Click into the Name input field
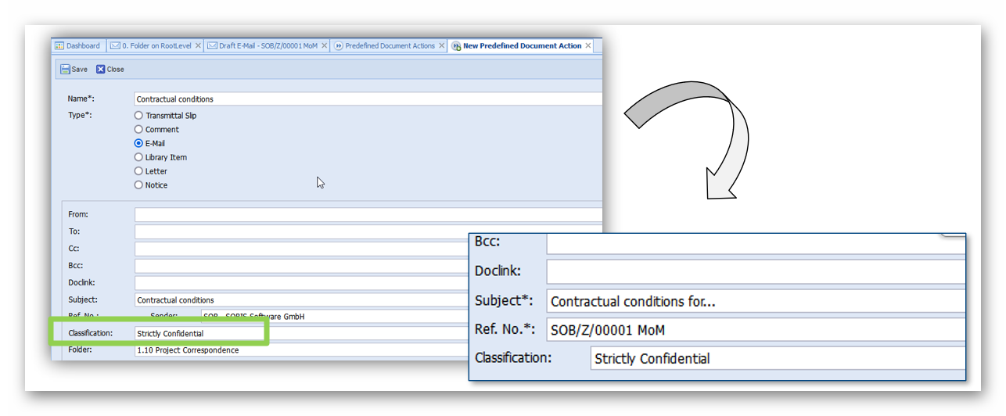Viewport: 1006px width, 416px height. (368, 99)
